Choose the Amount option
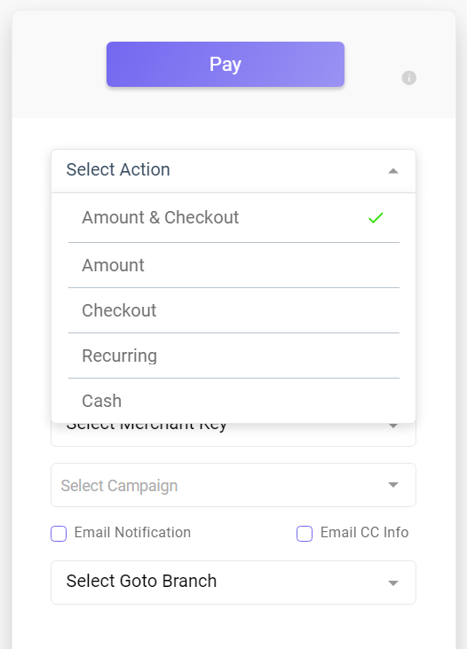Screen dimensions: 467x649 (x=233, y=265)
